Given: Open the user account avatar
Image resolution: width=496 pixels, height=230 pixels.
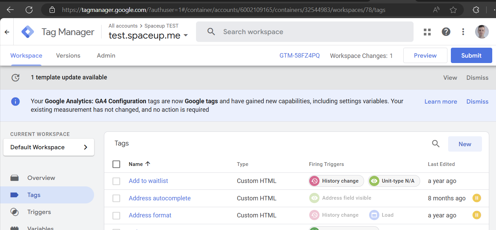Looking at the screenshot, I should click(x=482, y=32).
